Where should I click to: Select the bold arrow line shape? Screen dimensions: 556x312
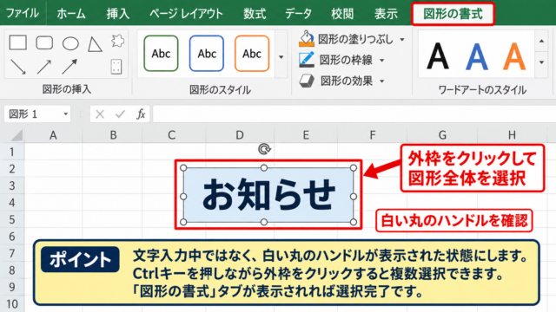(69, 67)
